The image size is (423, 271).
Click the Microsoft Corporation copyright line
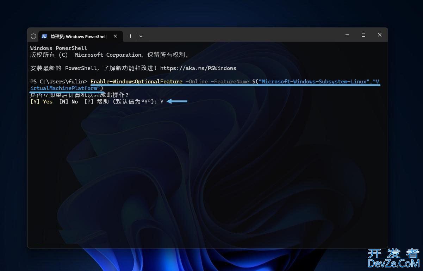(x=110, y=55)
